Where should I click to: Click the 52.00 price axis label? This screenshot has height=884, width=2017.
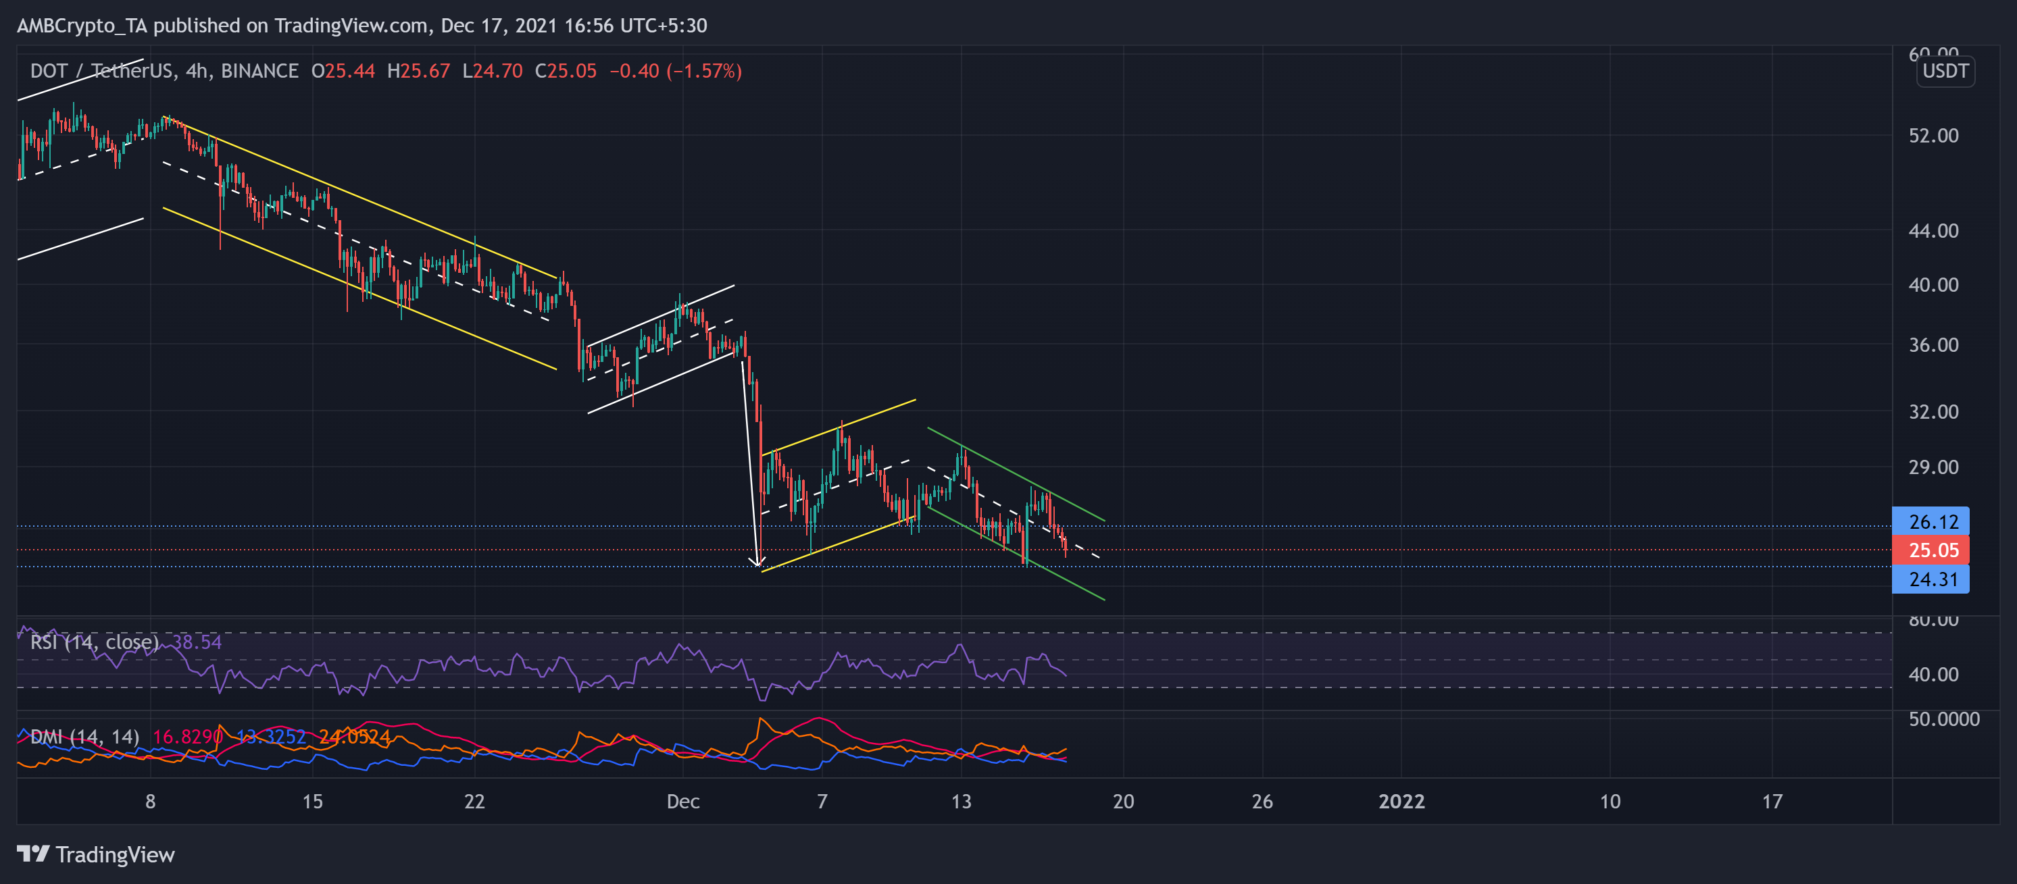pyautogui.click(x=1933, y=135)
